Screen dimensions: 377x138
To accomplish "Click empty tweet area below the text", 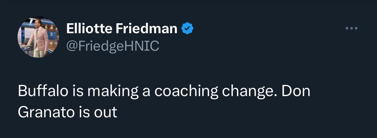I will point(188,128).
